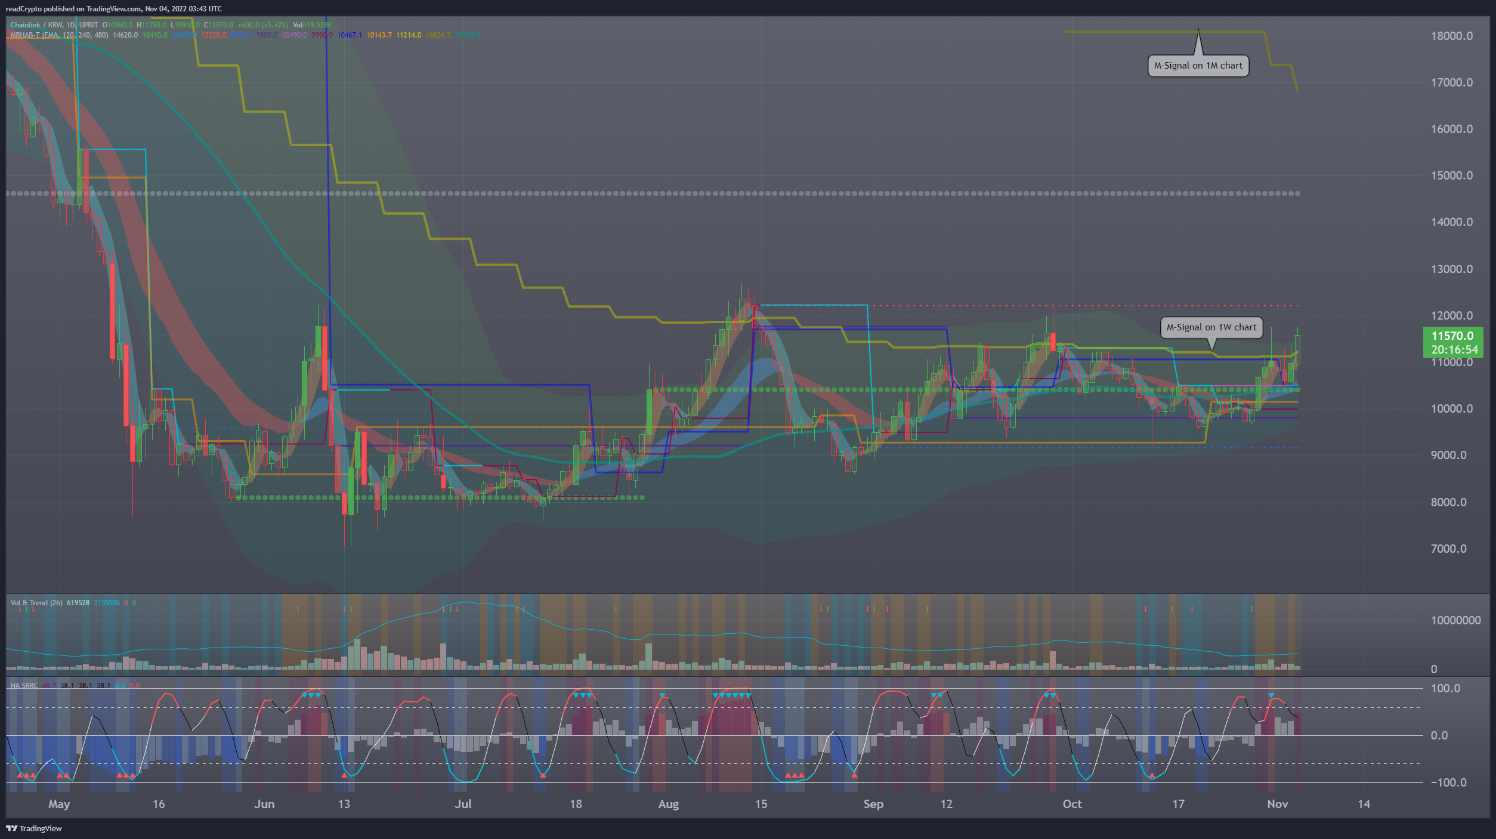Click the MRHAB-T value 14620.0
1496x839 pixels.
[x=125, y=35]
